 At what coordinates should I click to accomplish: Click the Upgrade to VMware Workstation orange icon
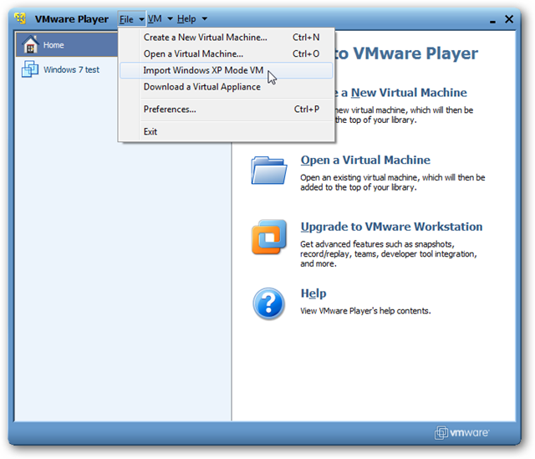click(x=269, y=237)
